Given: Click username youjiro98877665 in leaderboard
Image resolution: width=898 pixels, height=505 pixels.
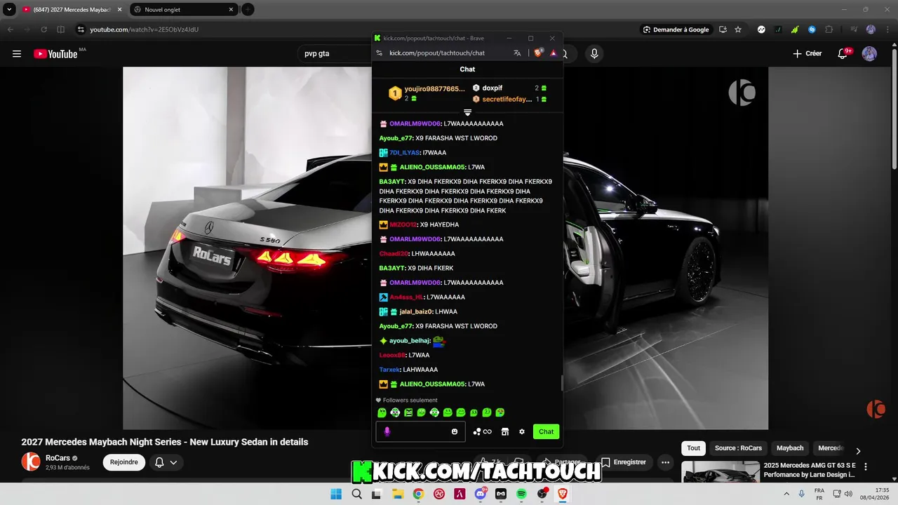Looking at the screenshot, I should [x=435, y=89].
